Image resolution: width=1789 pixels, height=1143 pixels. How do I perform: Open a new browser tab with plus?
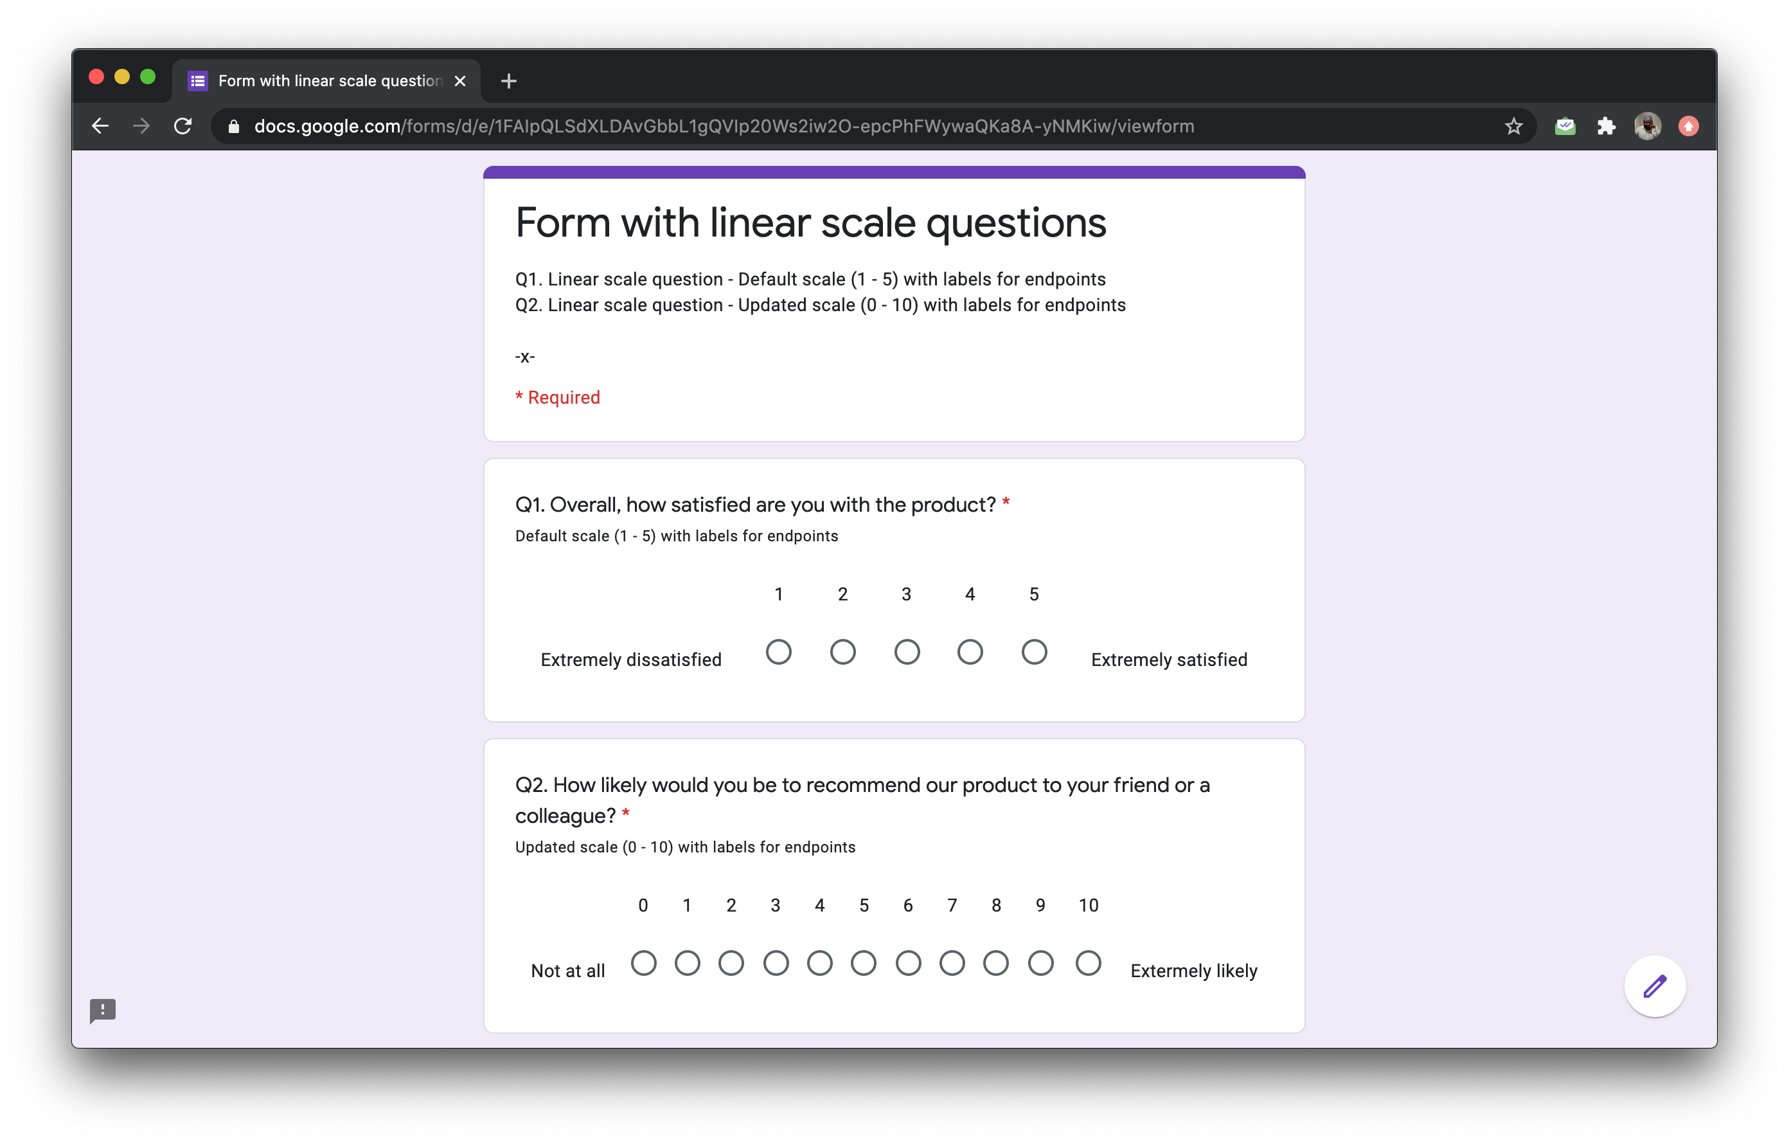(x=508, y=81)
